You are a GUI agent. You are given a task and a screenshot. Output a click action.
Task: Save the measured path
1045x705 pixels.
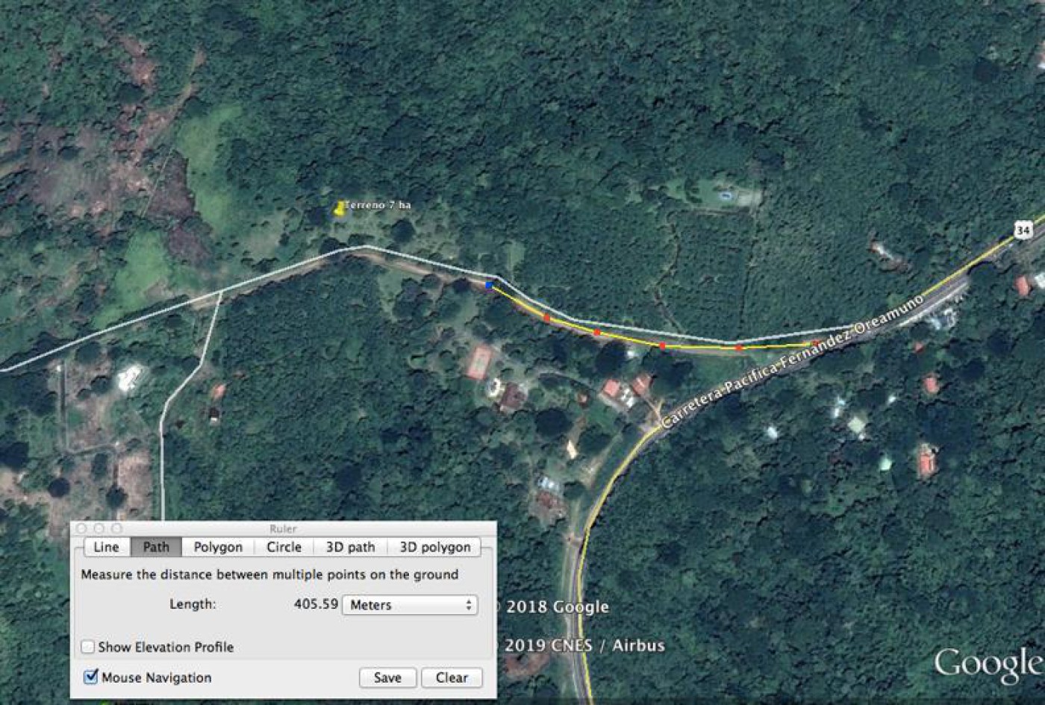(x=387, y=677)
